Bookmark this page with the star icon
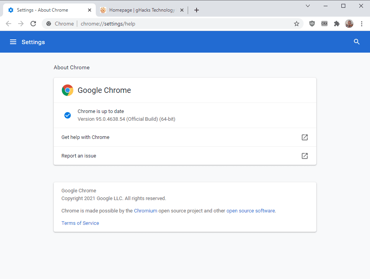 click(x=297, y=24)
